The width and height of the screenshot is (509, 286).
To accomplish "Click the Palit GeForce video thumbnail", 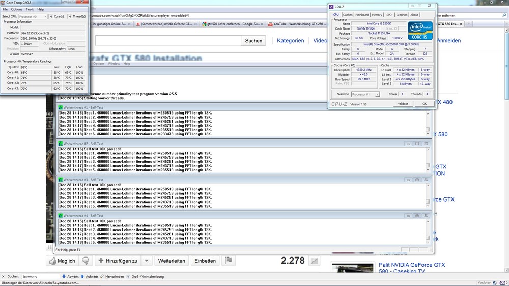I will point(353,268).
